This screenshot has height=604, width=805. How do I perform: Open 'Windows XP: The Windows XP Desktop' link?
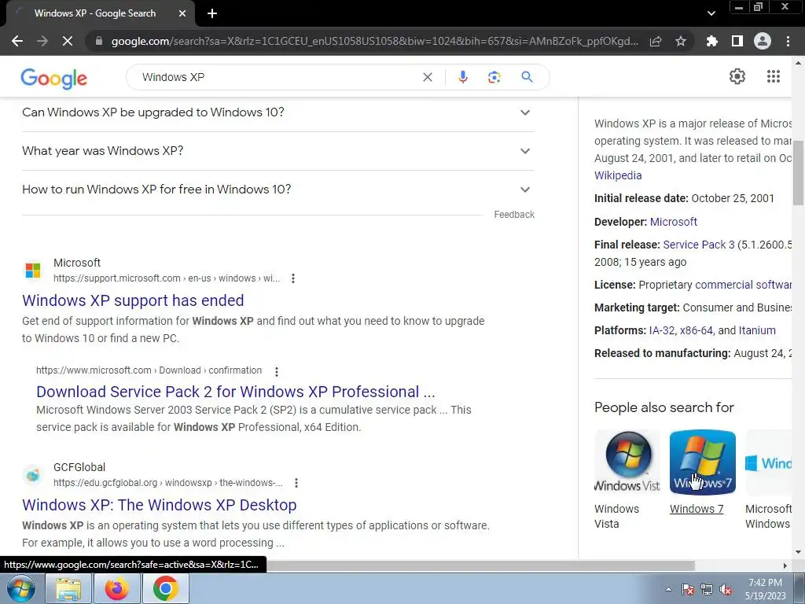coord(159,505)
